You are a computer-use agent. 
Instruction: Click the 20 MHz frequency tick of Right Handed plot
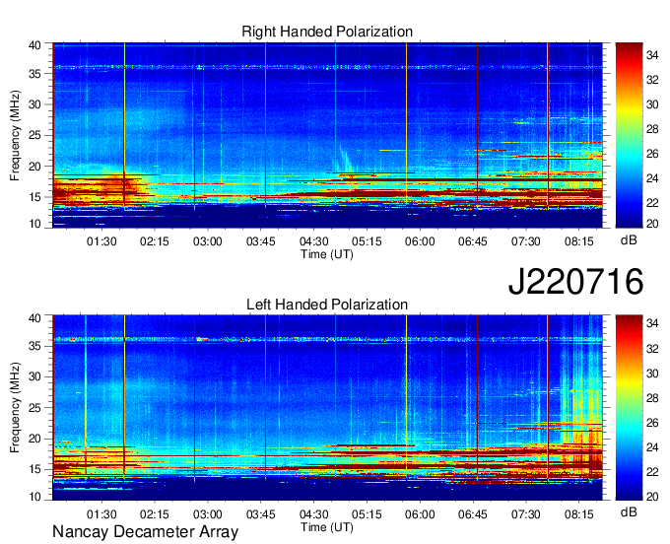click(34, 167)
